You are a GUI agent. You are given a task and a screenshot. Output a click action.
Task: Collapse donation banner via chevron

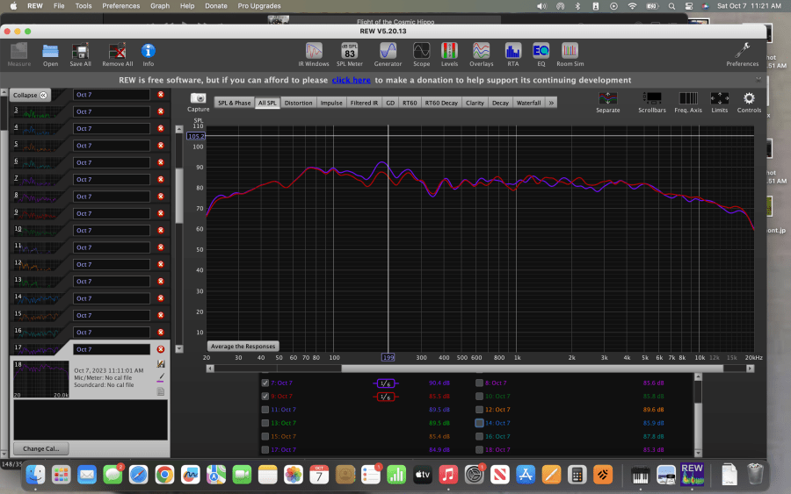tap(758, 80)
